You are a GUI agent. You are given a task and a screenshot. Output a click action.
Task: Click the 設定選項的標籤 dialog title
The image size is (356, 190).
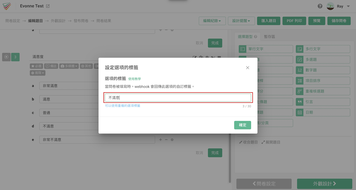(122, 67)
